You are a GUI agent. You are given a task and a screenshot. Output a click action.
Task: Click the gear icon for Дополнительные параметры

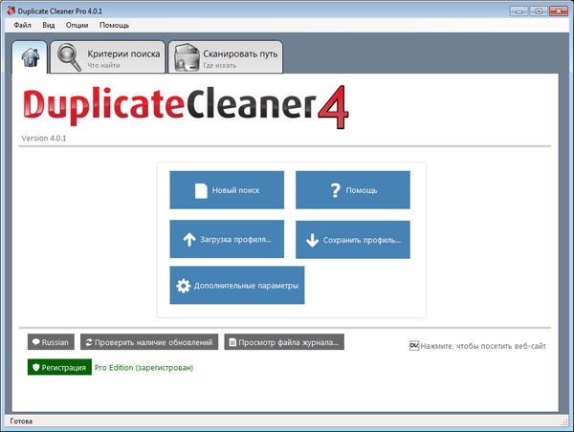(185, 286)
